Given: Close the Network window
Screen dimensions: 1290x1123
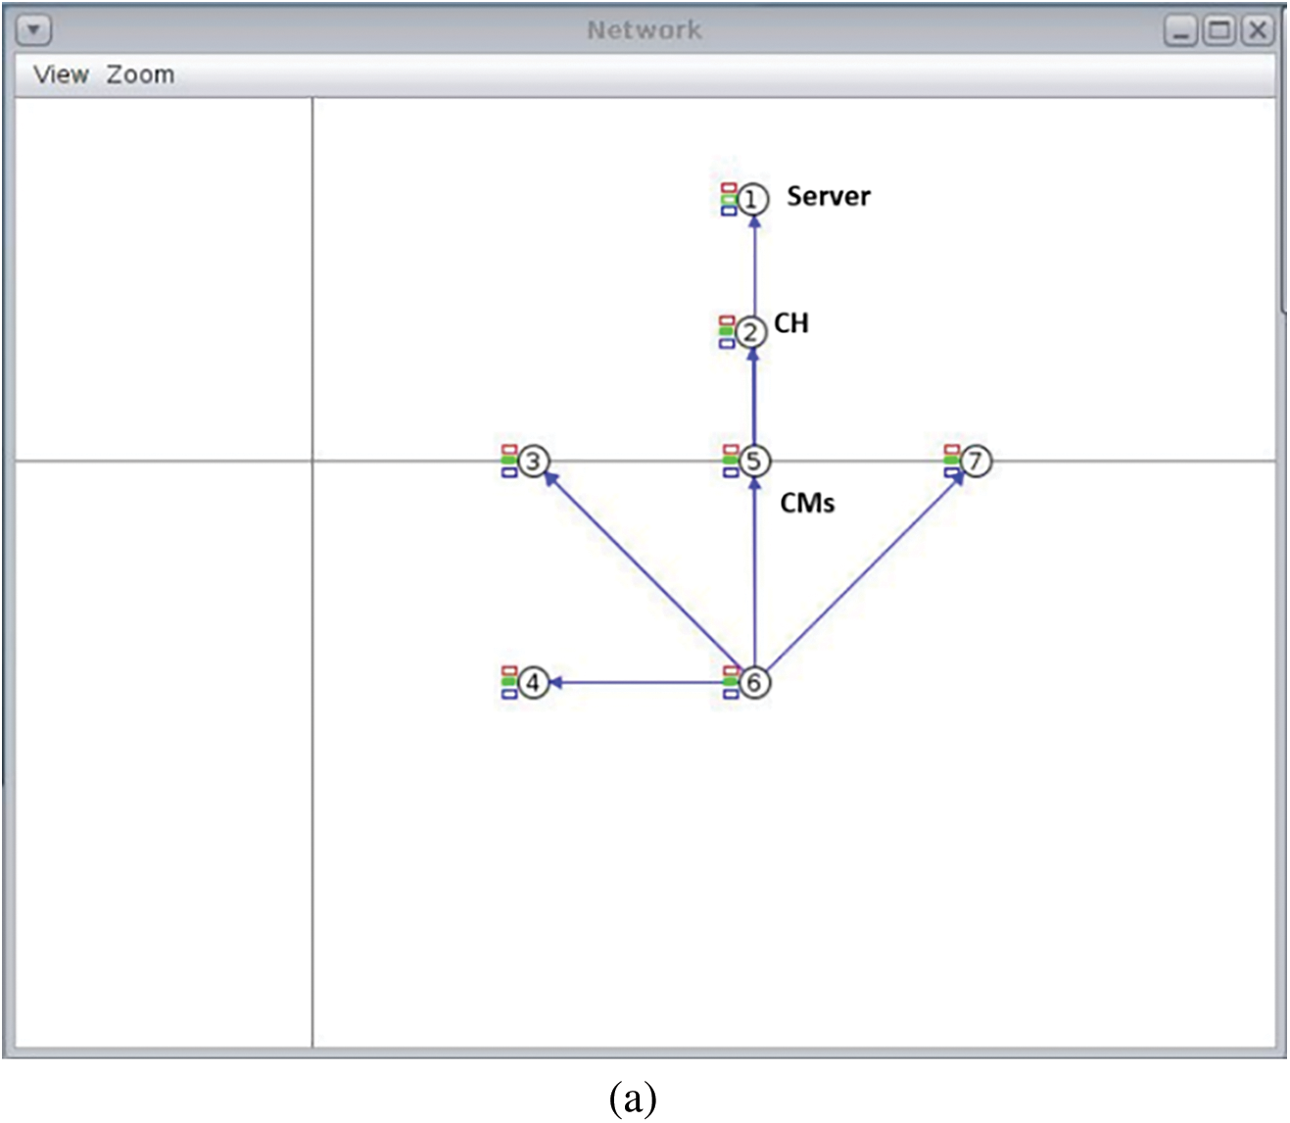Looking at the screenshot, I should [x=1258, y=30].
